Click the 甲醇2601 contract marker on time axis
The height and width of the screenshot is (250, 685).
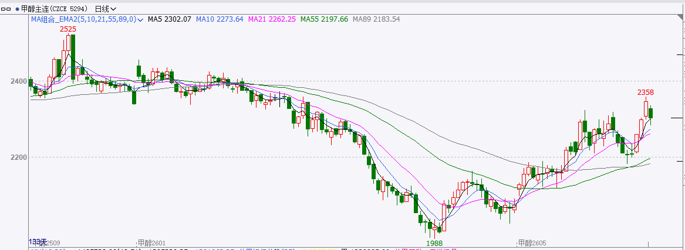point(151,242)
